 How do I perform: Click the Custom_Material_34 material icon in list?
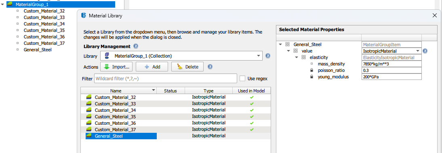click(89, 110)
